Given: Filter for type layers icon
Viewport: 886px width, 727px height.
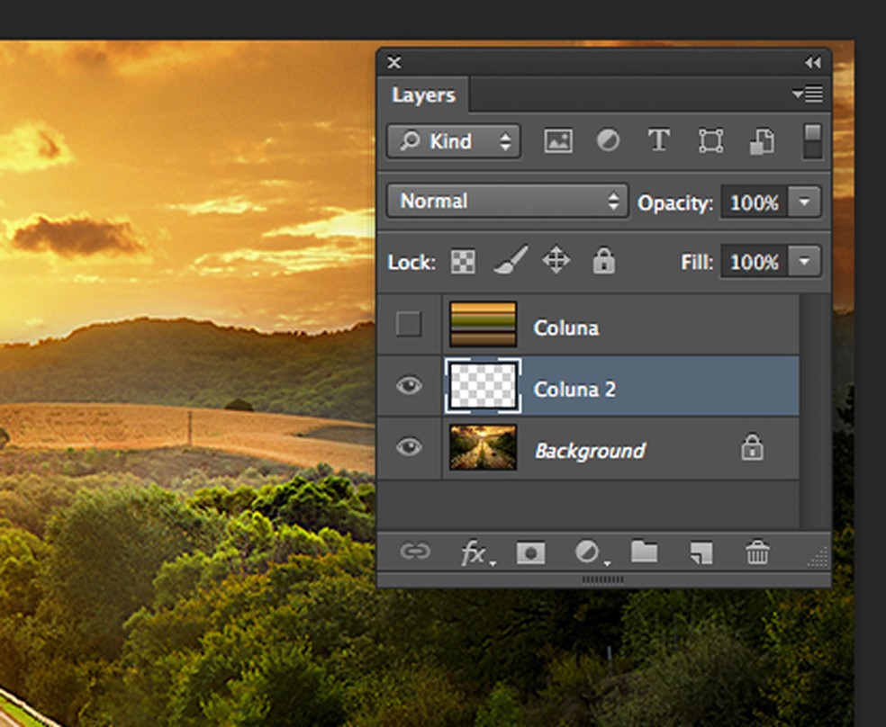Looking at the screenshot, I should pos(659,140).
